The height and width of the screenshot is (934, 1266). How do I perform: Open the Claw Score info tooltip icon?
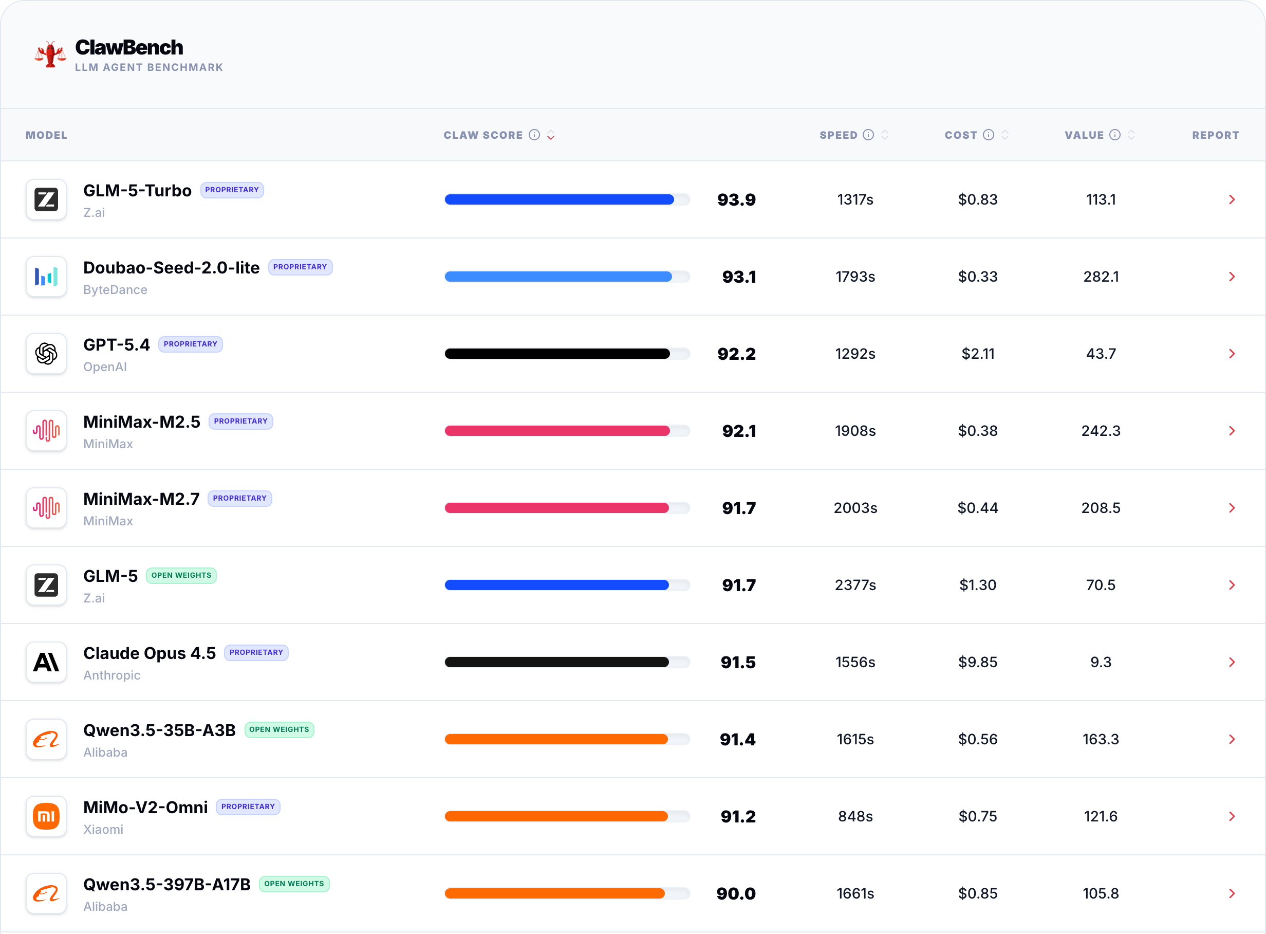(x=534, y=135)
